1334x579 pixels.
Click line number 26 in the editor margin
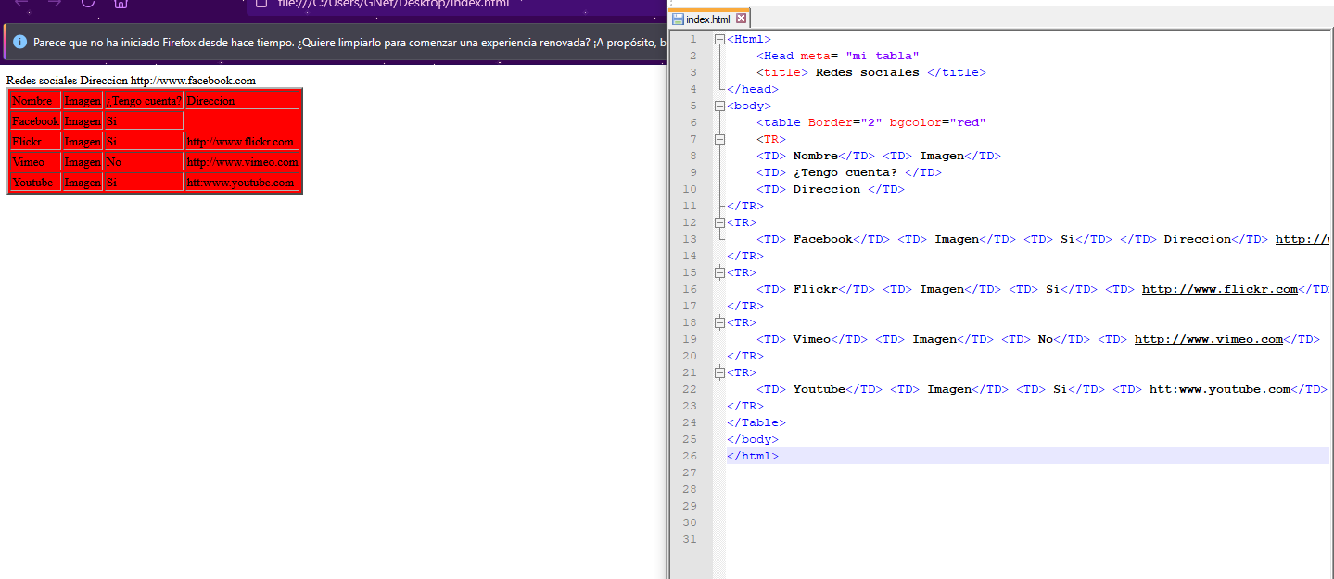pyautogui.click(x=689, y=456)
